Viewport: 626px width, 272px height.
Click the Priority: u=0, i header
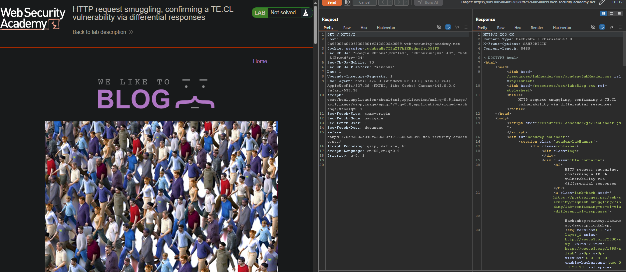346,156
